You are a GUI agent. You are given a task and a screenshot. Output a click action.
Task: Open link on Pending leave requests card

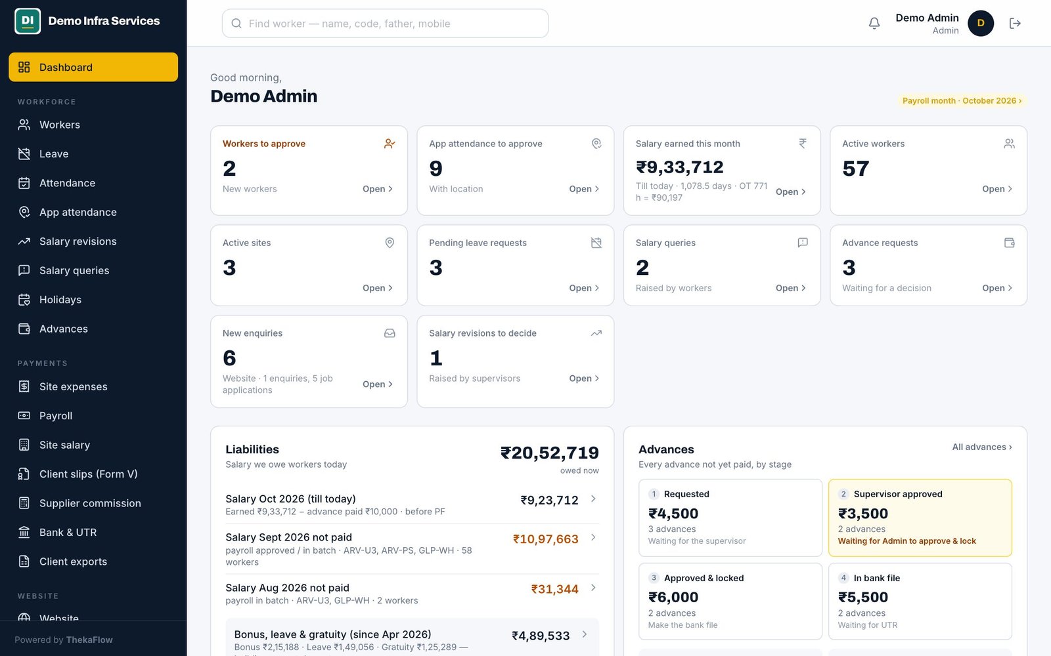point(584,288)
